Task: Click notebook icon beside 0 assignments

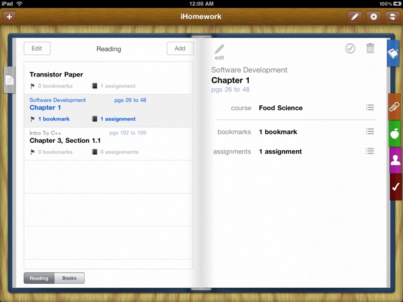Action: pyautogui.click(x=95, y=152)
